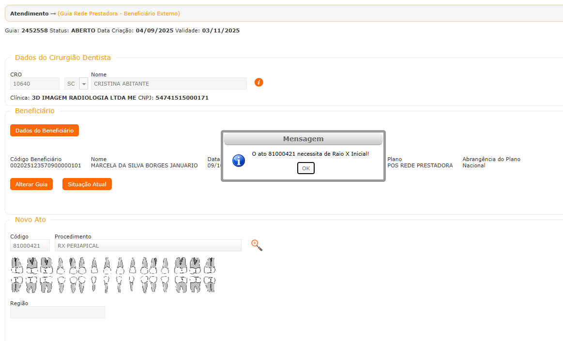Select lower tooth 37 in the odontogram

(x=195, y=284)
